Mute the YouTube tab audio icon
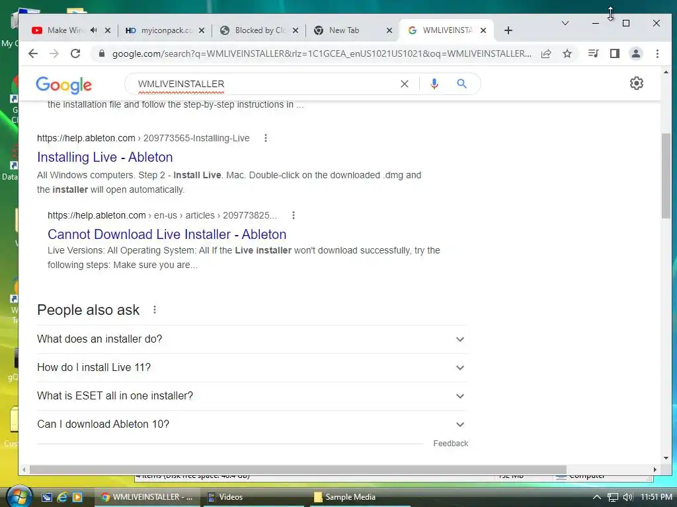This screenshot has width=677, height=507. [x=94, y=30]
